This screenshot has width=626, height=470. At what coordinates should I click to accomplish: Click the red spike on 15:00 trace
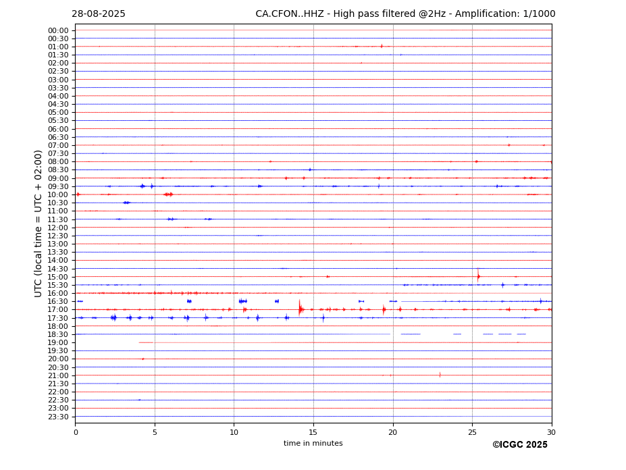click(478, 276)
